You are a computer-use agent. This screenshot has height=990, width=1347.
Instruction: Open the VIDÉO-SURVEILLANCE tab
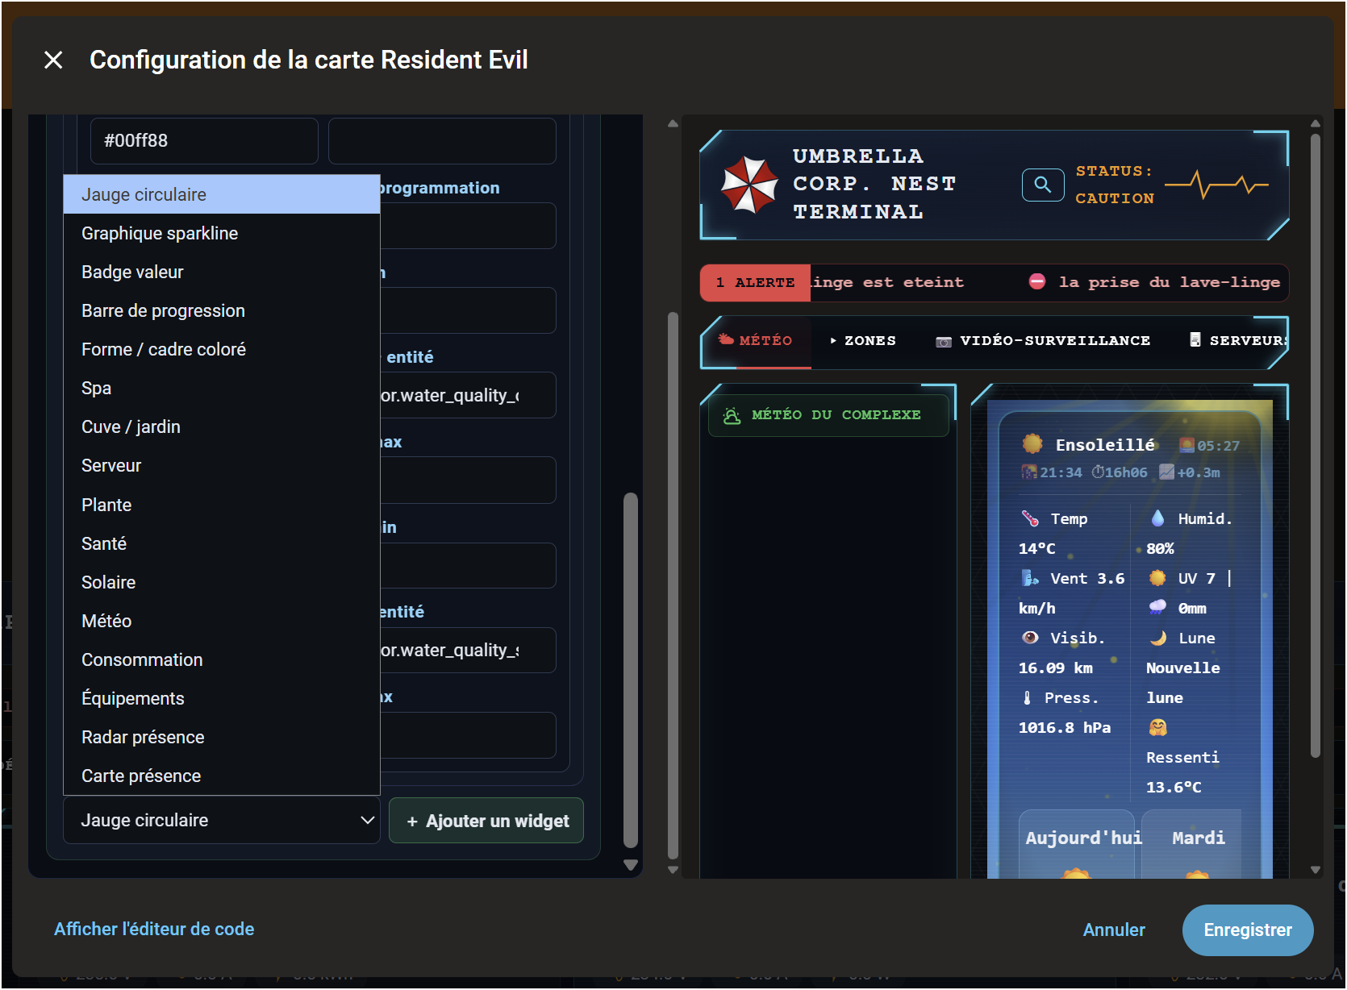1043,340
